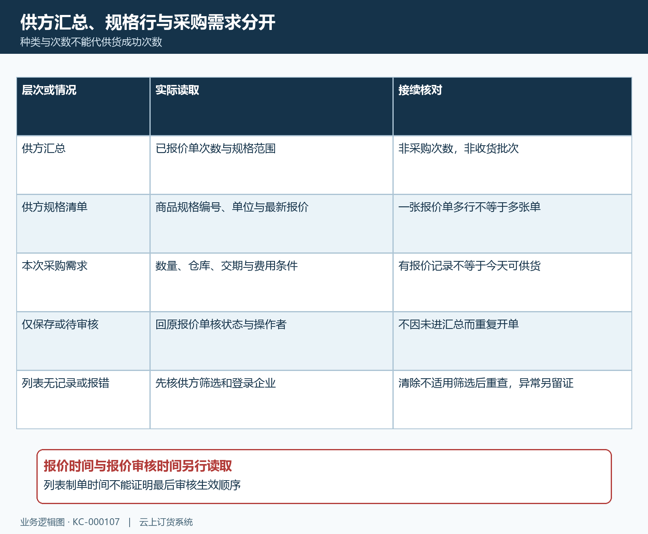Select the 列表无记录或报错 cell

click(x=83, y=400)
